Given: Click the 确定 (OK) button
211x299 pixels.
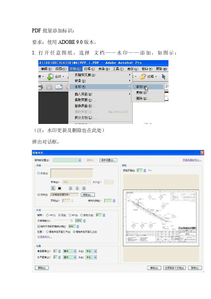Looking at the screenshot, I should pyautogui.click(x=154, y=268).
